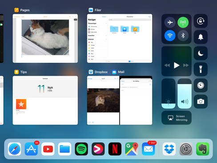
Task: Open Viaplay app in the dock
Action: [x=98, y=149]
